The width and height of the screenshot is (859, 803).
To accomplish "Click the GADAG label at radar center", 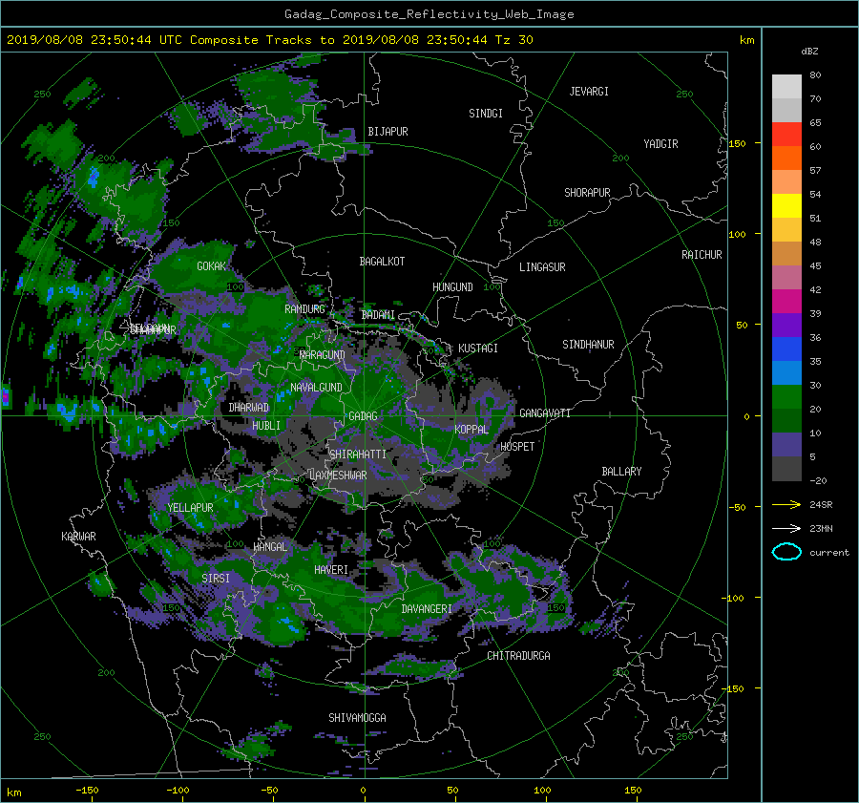I will [x=363, y=416].
